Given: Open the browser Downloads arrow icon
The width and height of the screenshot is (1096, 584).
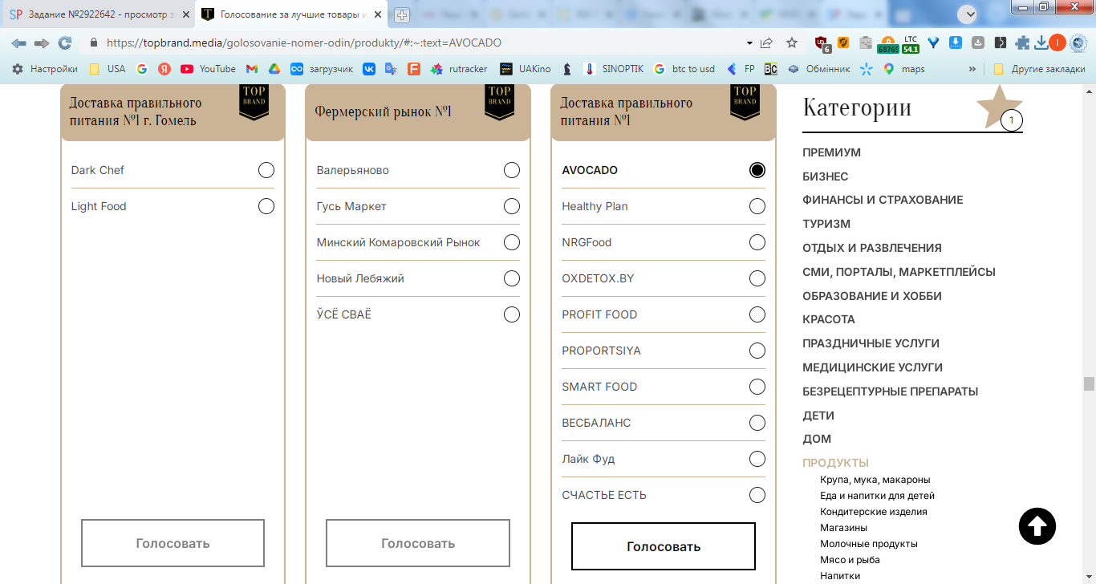Looking at the screenshot, I should pyautogui.click(x=1041, y=43).
